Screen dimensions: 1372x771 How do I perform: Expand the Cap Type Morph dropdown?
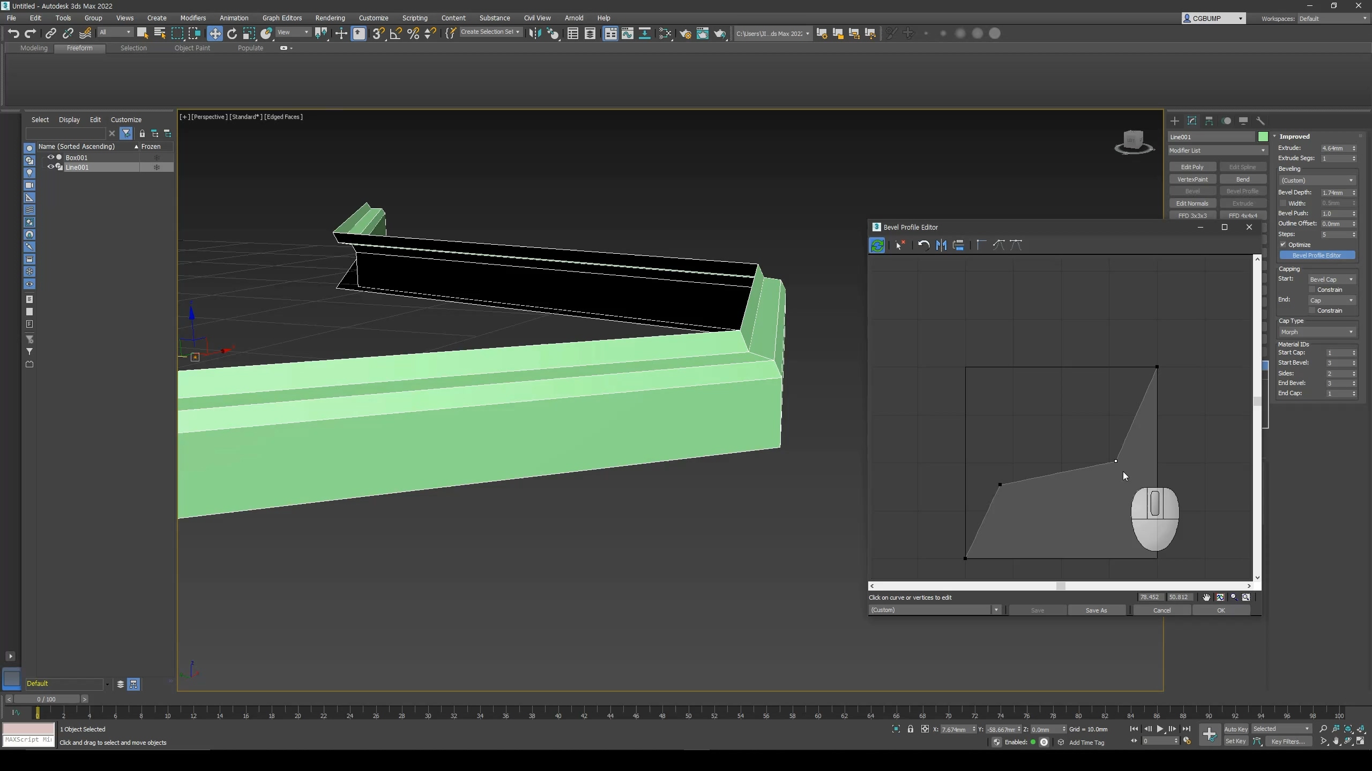point(1317,332)
